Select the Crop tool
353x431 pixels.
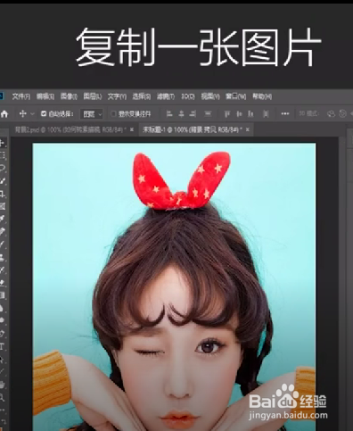point(2,194)
